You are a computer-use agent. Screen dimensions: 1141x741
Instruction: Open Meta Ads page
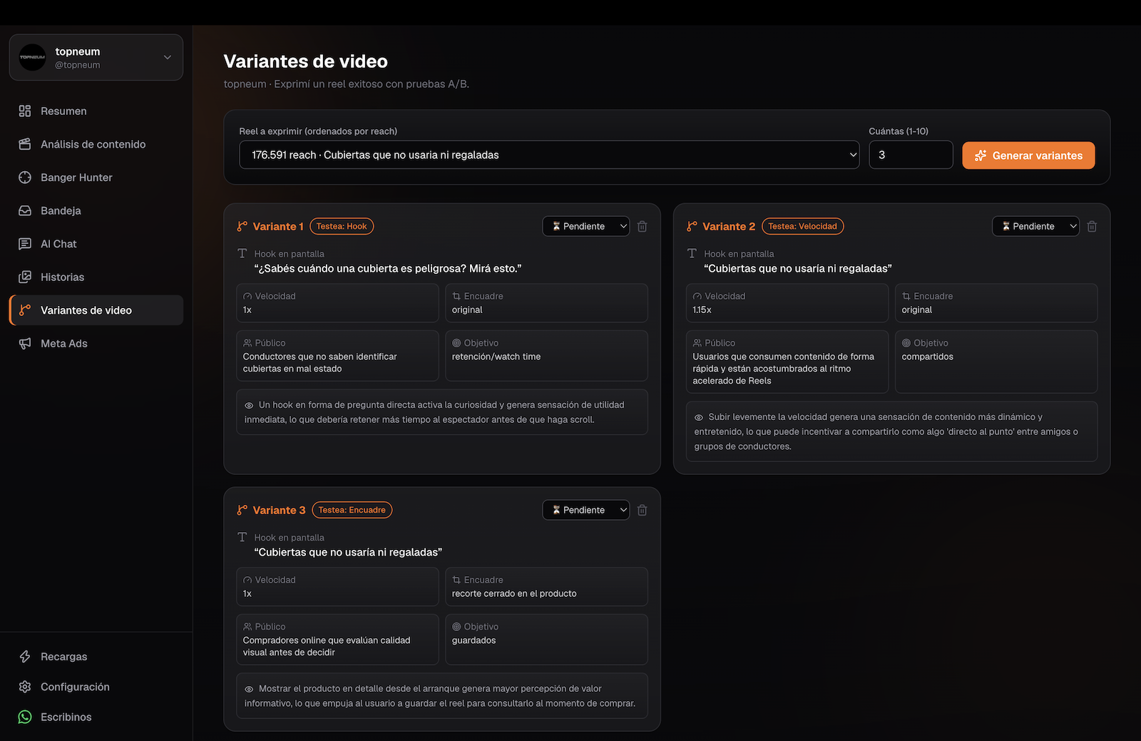click(x=96, y=344)
